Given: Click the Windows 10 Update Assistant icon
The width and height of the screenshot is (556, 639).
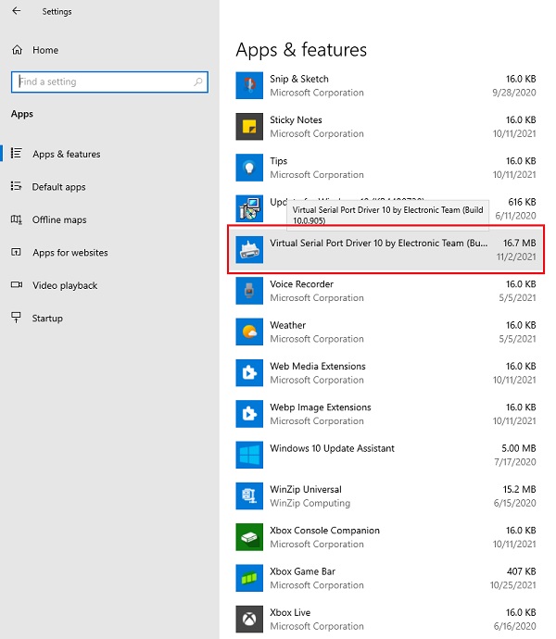Looking at the screenshot, I should click(x=249, y=455).
